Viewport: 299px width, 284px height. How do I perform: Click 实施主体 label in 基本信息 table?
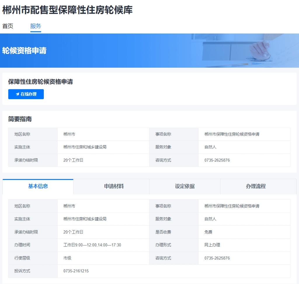[22, 219]
